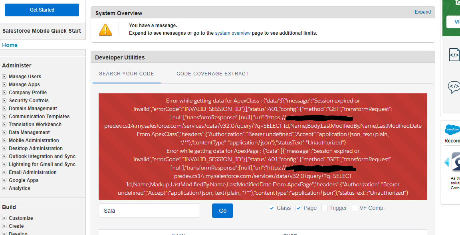Screen dimensions: 460x235
Task: Open Google Apps link
Action: pos(24,180)
